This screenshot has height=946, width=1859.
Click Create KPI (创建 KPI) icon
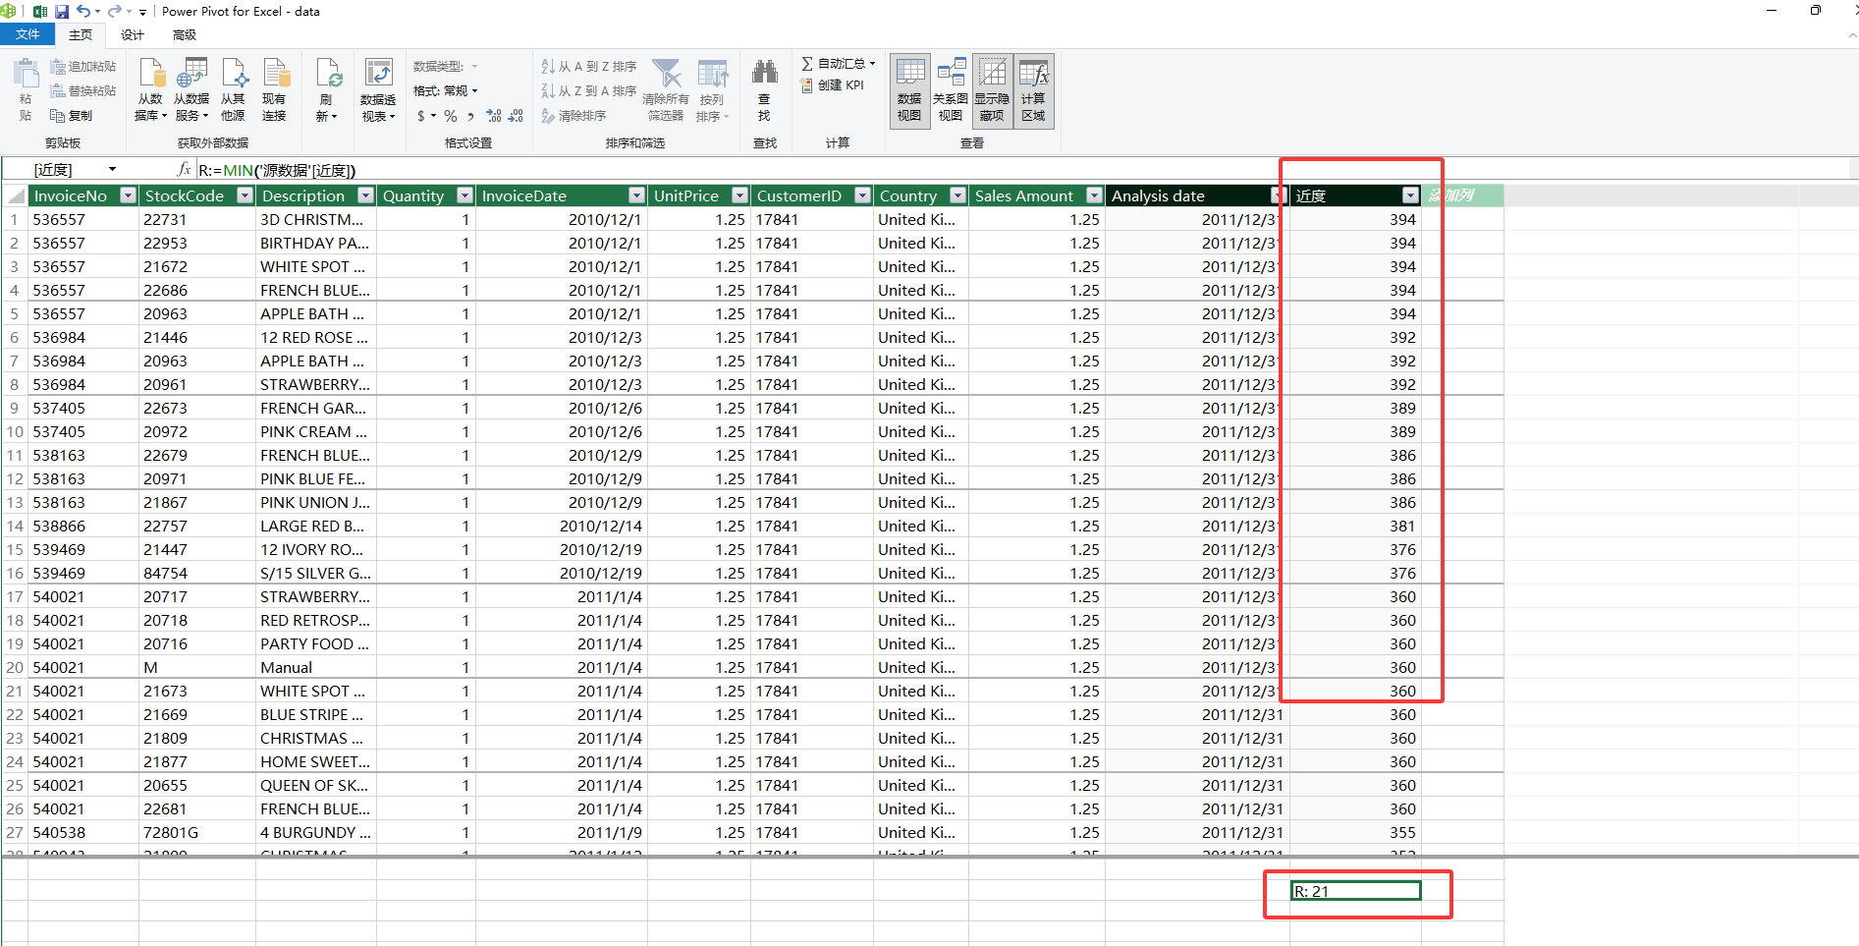(833, 85)
